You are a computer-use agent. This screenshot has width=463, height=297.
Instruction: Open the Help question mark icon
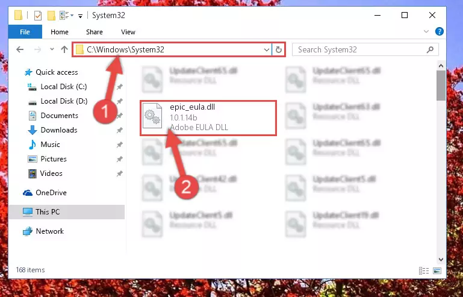[439, 31]
